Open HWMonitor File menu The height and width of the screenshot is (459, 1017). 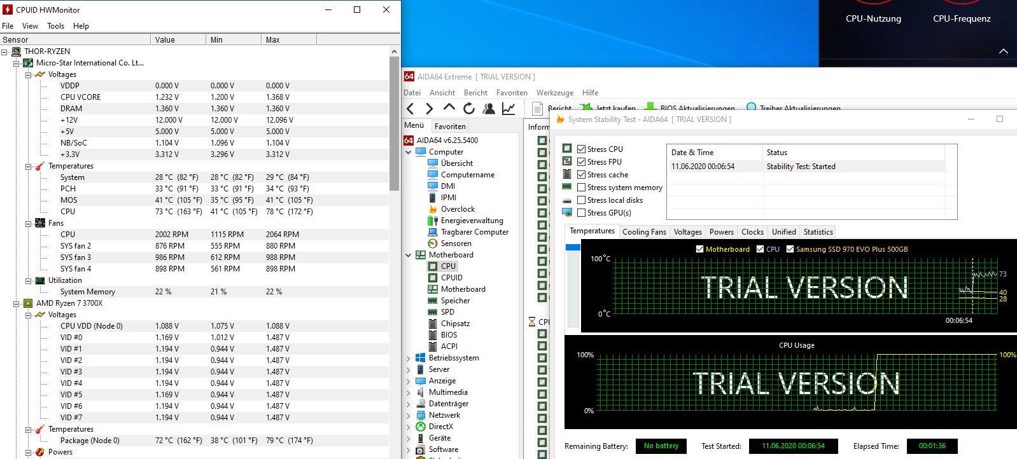(8, 26)
